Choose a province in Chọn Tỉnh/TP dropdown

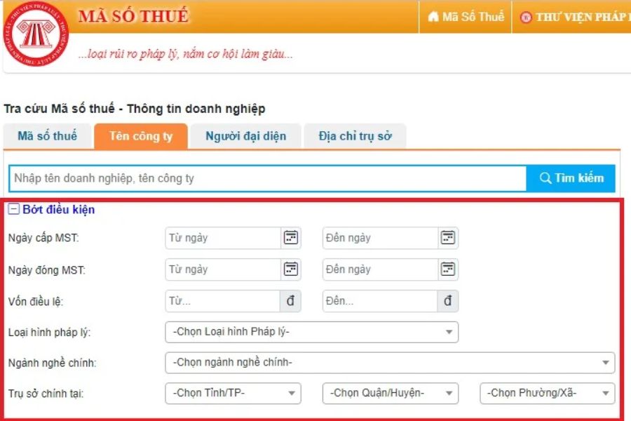point(233,393)
